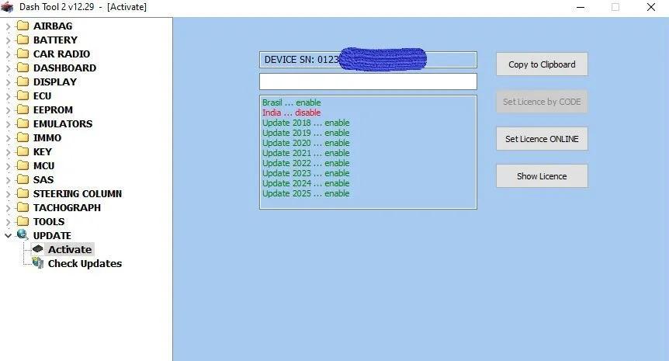This screenshot has height=361, width=669.
Task: Expand the EEPROM tree node
Action: point(8,110)
